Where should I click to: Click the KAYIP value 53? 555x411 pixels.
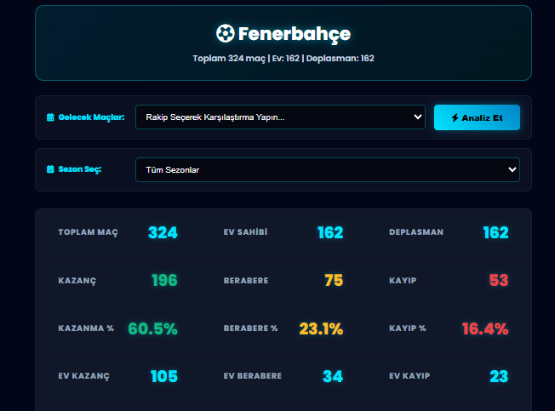(x=499, y=280)
